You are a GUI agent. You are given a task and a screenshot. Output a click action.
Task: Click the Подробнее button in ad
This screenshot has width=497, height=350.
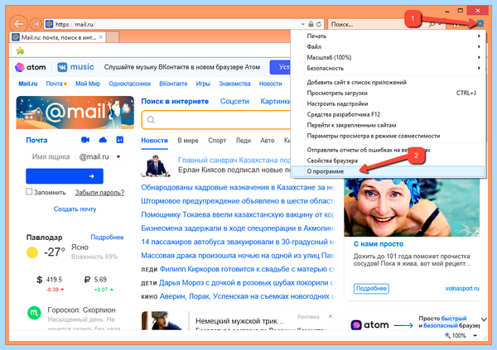(371, 289)
